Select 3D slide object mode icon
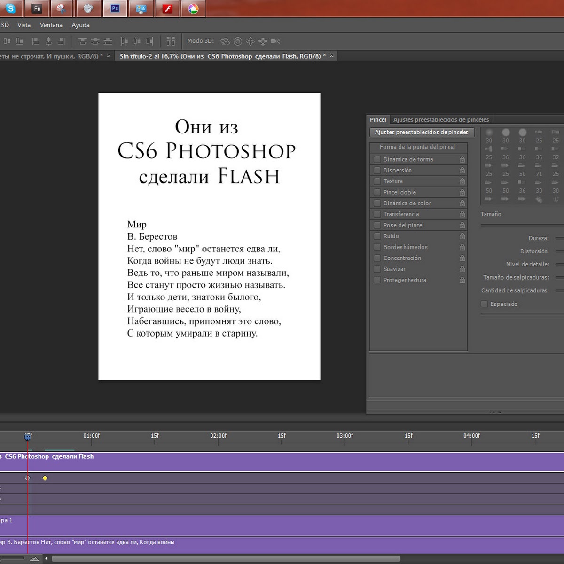 point(263,41)
